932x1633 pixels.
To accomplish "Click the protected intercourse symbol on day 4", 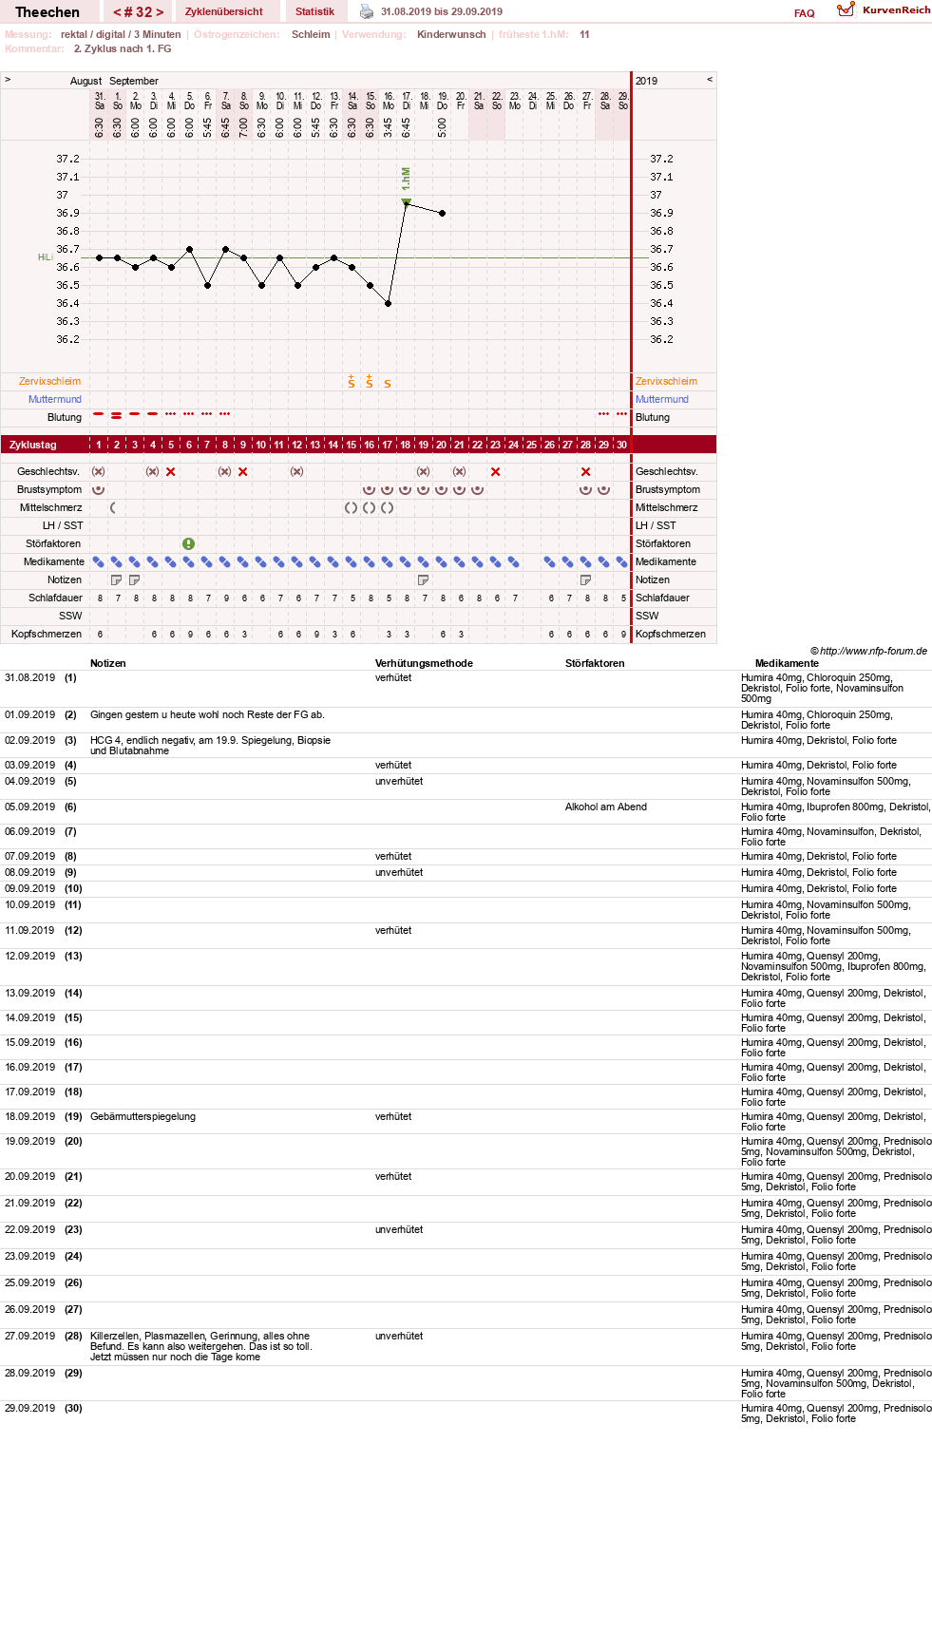I will coord(153,471).
